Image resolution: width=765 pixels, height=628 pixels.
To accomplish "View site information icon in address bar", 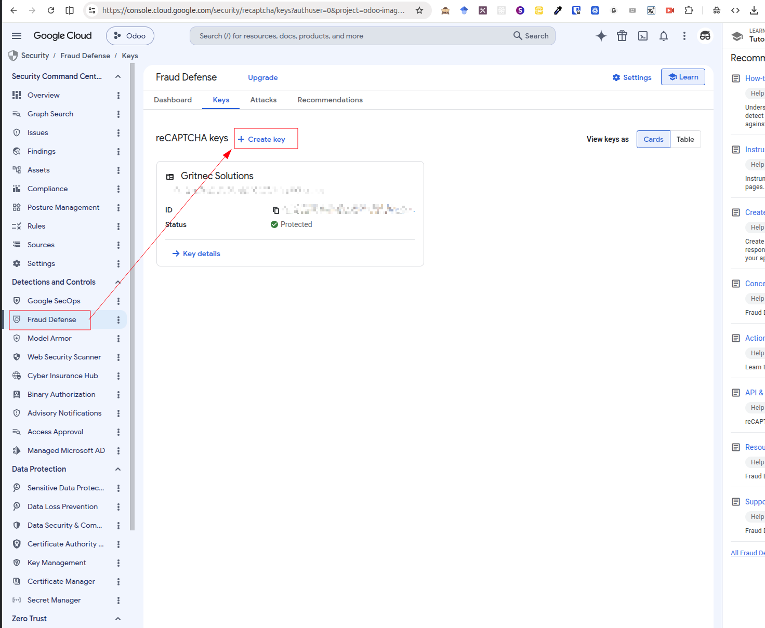I will [x=92, y=10].
